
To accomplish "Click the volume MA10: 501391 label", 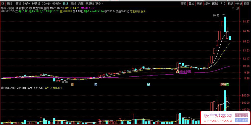I will pyautogui.click(x=53, y=88).
